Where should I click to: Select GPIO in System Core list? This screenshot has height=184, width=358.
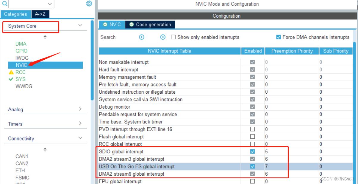(x=21, y=51)
